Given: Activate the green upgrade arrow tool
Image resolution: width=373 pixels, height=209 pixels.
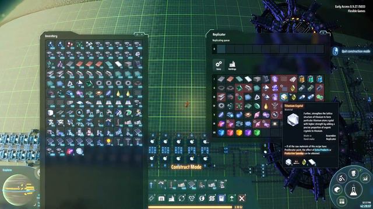Looking at the screenshot, I should click(231, 198).
